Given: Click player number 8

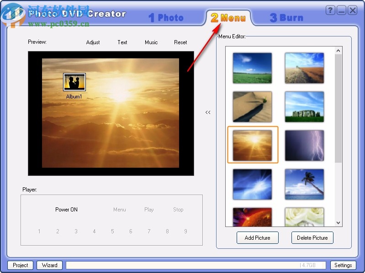Looking at the screenshot, I should (167, 231).
